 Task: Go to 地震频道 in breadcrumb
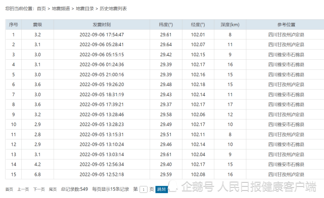pyautogui.click(x=61, y=9)
